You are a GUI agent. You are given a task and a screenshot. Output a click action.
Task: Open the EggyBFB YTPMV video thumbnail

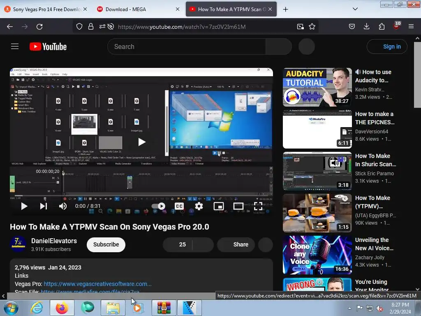click(x=317, y=213)
